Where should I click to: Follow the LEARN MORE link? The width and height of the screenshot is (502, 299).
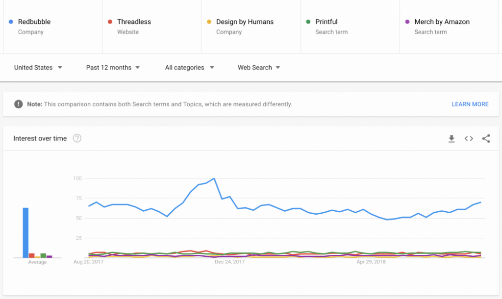click(470, 104)
